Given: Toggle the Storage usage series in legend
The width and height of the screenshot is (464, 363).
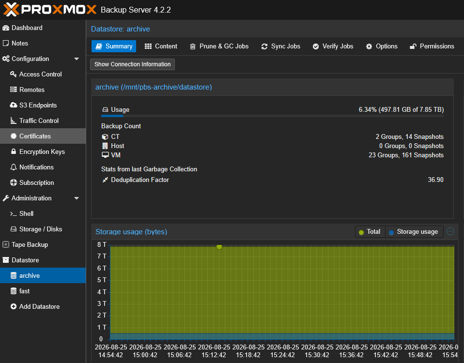Looking at the screenshot, I should (414, 232).
